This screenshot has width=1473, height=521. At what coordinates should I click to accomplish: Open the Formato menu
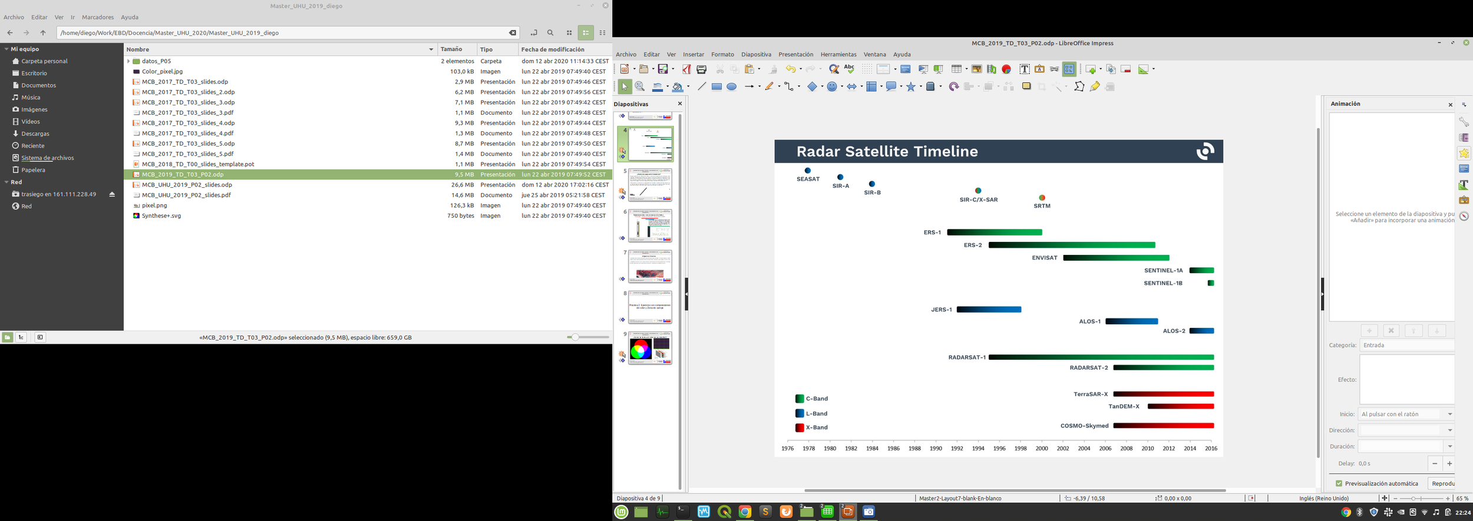(x=722, y=54)
